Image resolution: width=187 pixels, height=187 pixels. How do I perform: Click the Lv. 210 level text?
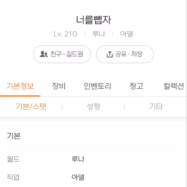65,34
